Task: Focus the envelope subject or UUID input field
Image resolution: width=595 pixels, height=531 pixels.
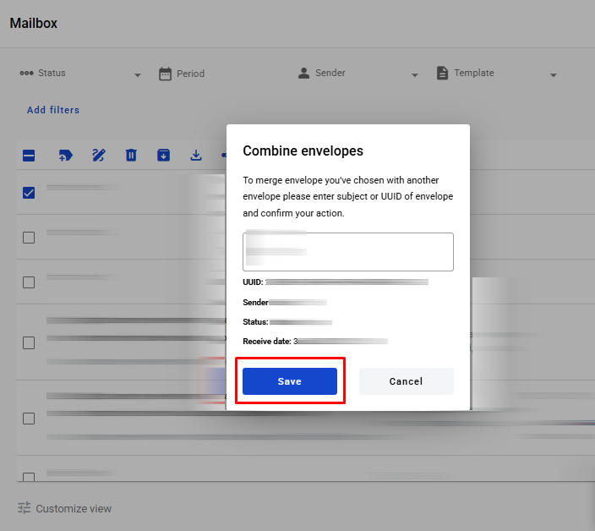Action: click(348, 252)
